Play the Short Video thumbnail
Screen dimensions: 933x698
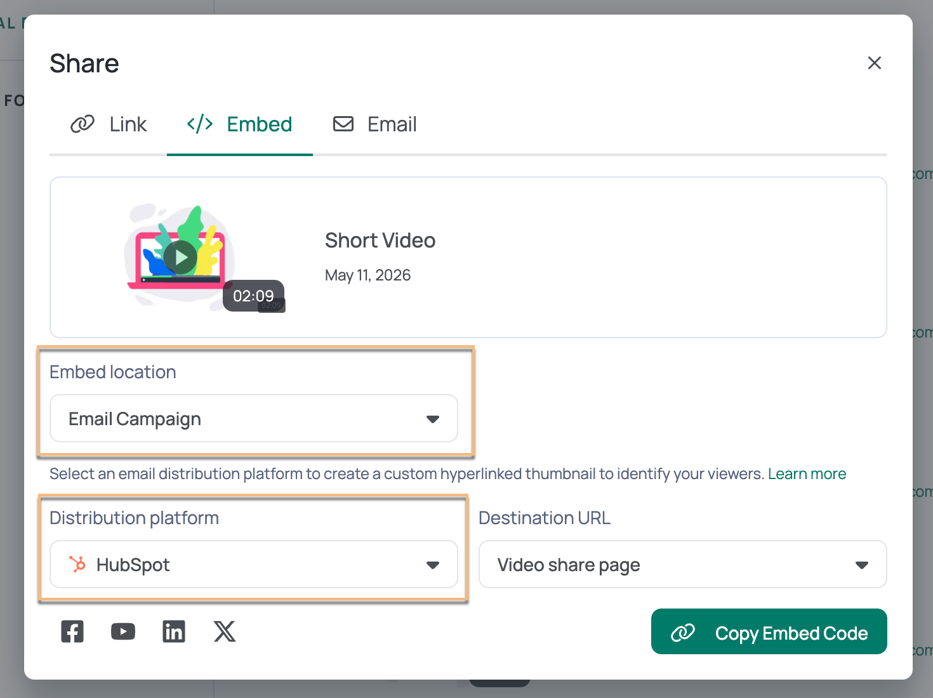point(181,257)
